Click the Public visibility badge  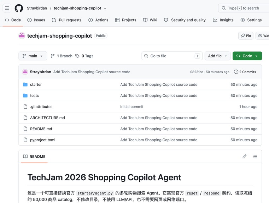pos(101,35)
